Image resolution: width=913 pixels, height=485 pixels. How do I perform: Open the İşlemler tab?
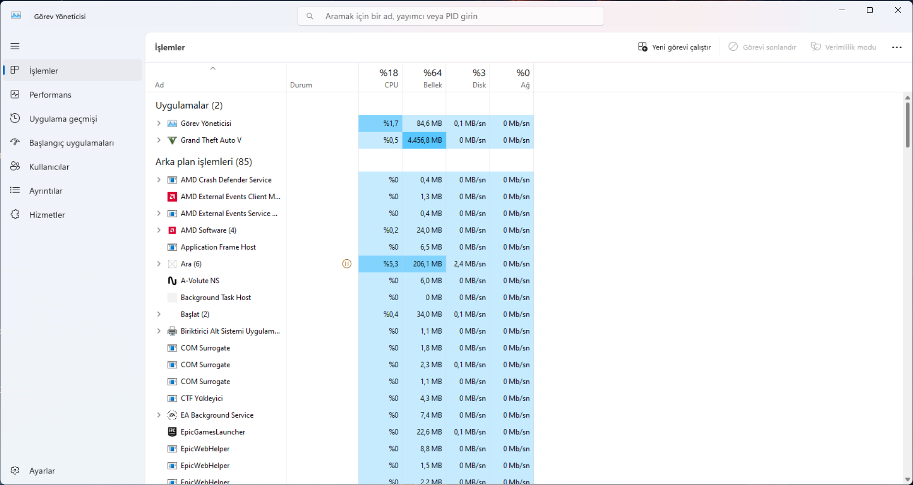coord(73,71)
